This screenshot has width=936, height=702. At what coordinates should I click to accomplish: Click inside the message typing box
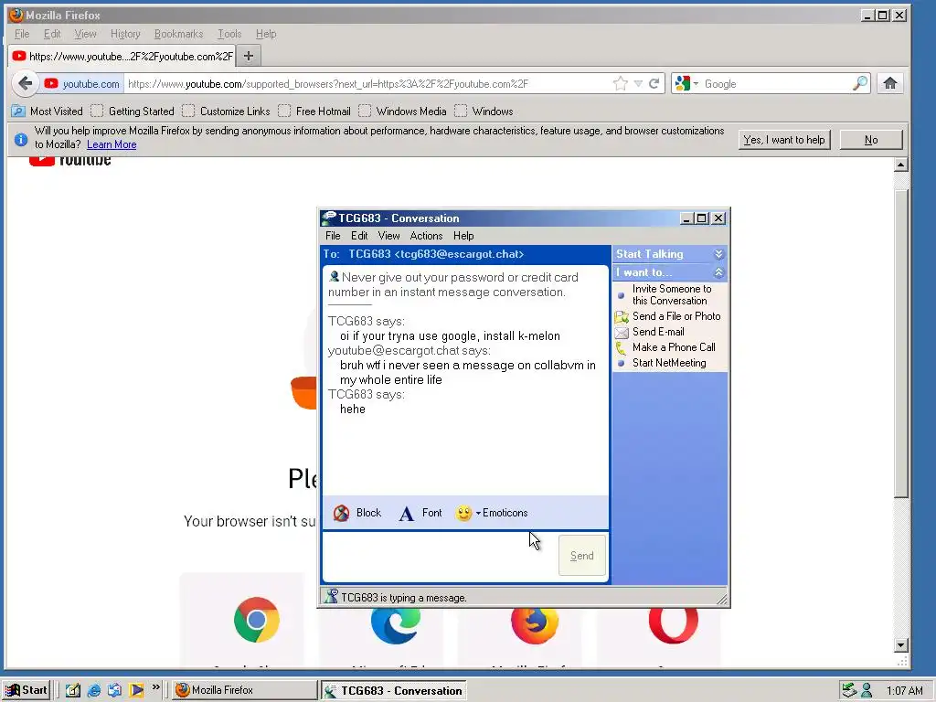coord(440,556)
